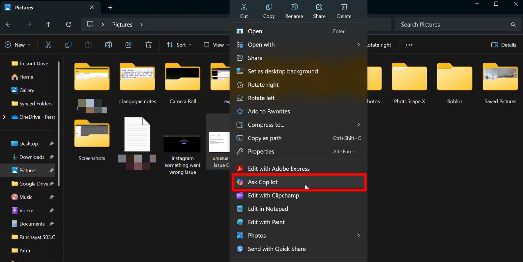Expand the Open with submenu
Screen dimensions: 523x262
[299, 44]
